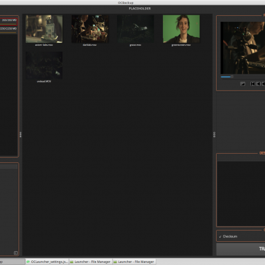Screen dimensions: 265x265
Task: Select the undead.MOV video thumbnail
Action: pos(44,66)
